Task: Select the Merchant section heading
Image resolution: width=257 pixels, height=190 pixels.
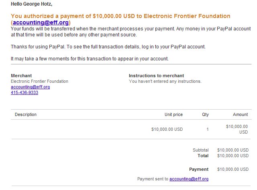Action: point(21,76)
